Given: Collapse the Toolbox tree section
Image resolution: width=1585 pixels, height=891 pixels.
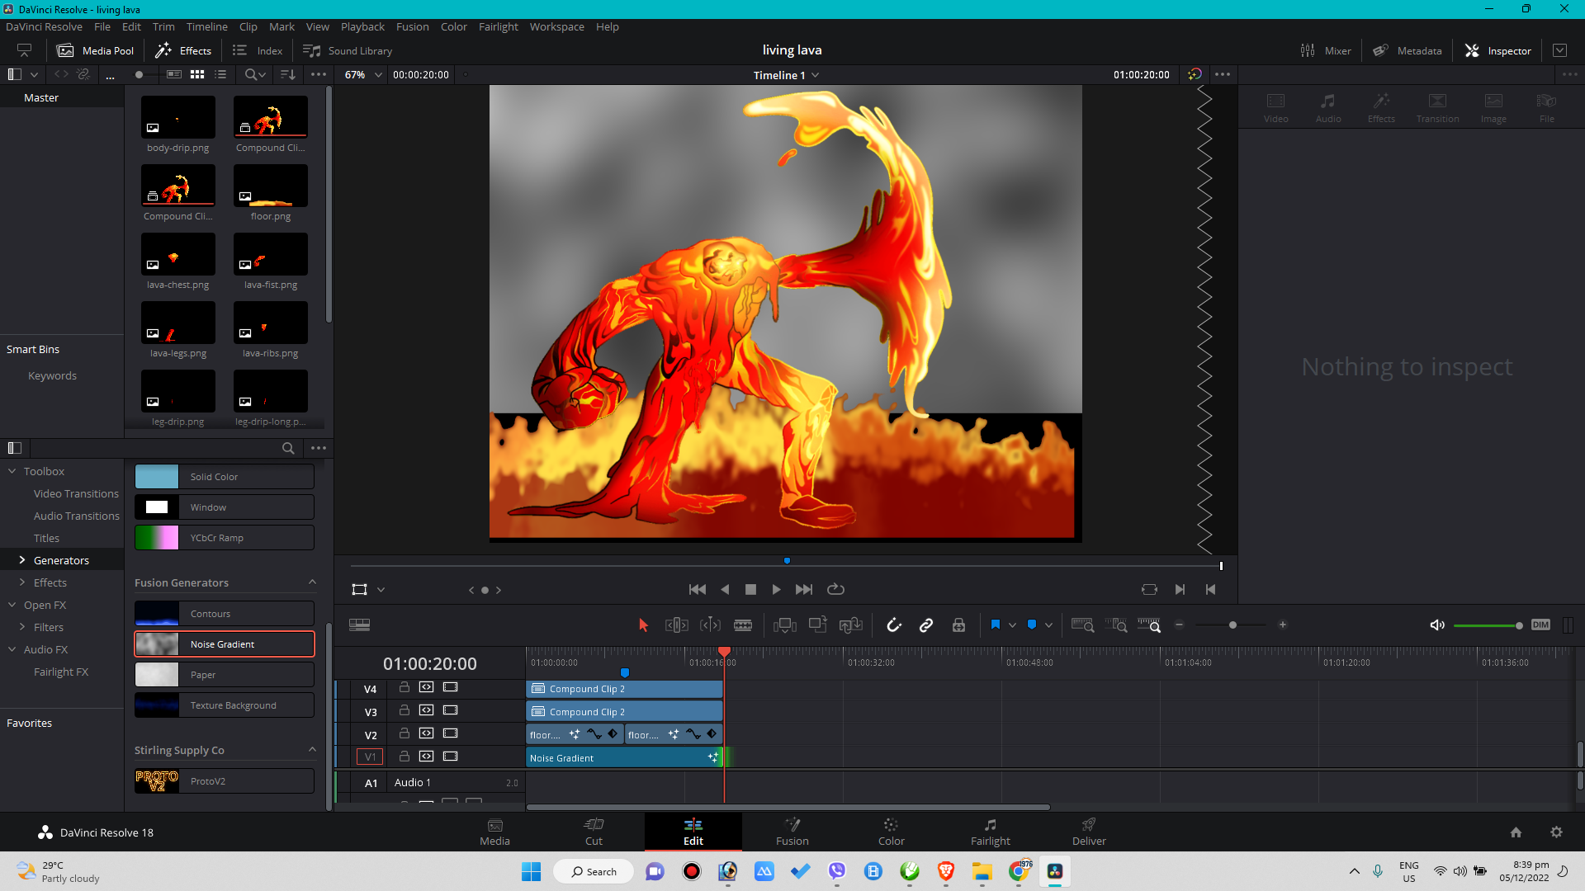Looking at the screenshot, I should (x=12, y=471).
